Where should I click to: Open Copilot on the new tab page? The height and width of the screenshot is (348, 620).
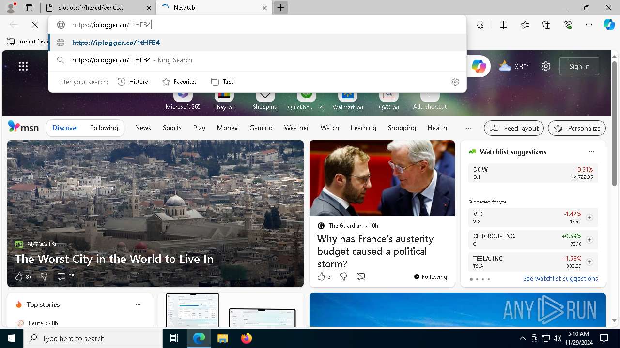479,66
